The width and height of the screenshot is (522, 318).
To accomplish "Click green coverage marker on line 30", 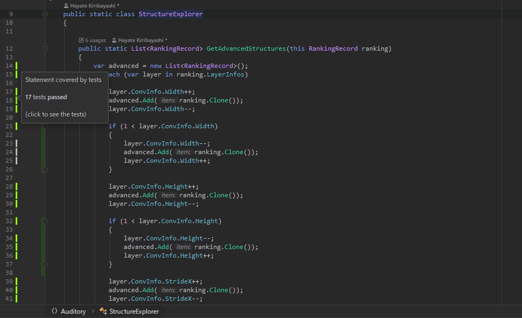I will [x=17, y=204].
